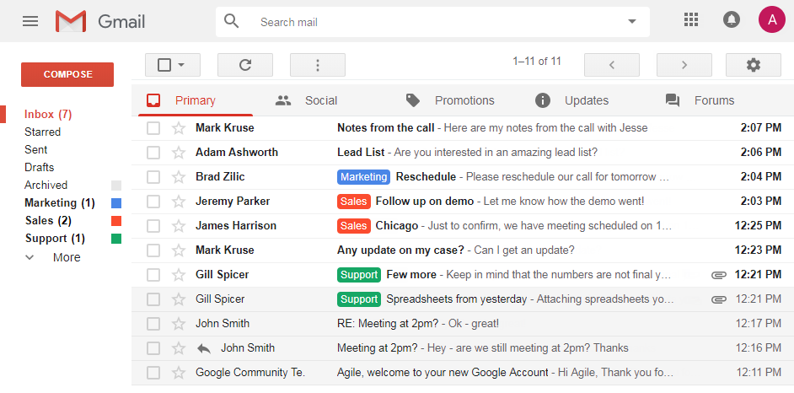Viewport: 794px width, 393px height.
Task: Switch to the Primary tab
Action: [196, 100]
